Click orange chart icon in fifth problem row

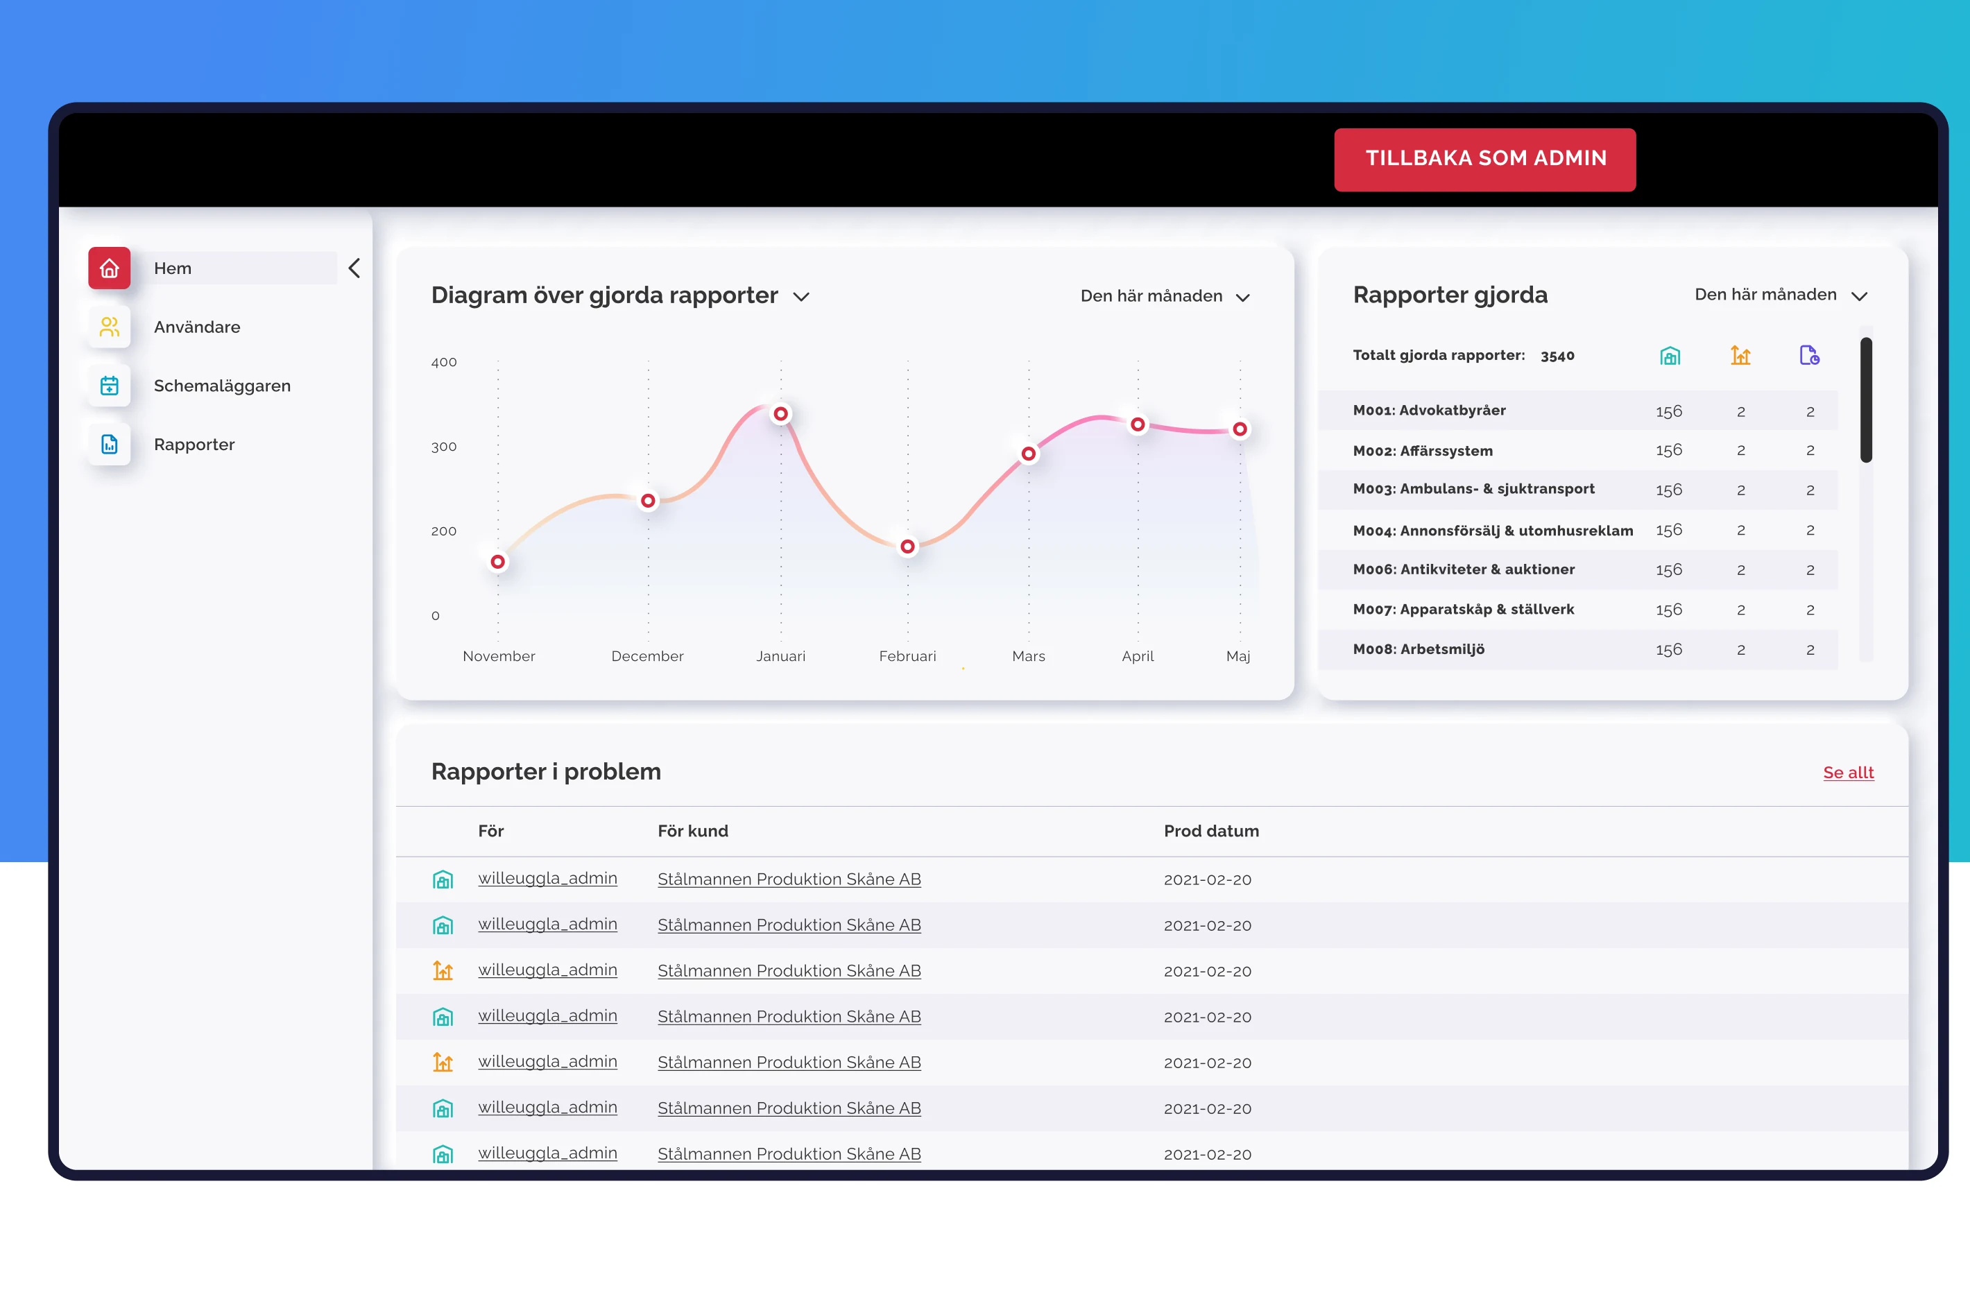[443, 1063]
